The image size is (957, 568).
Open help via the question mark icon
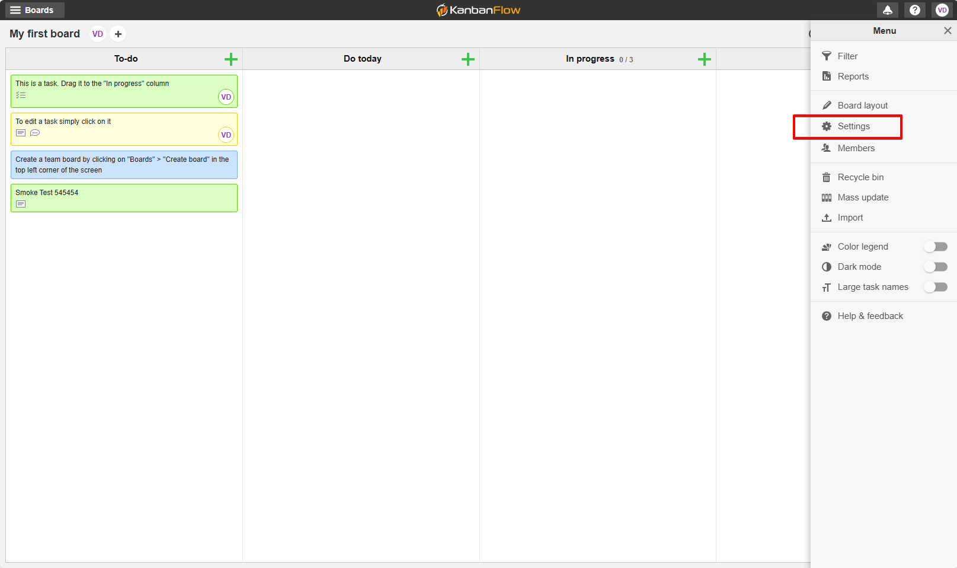click(x=914, y=10)
